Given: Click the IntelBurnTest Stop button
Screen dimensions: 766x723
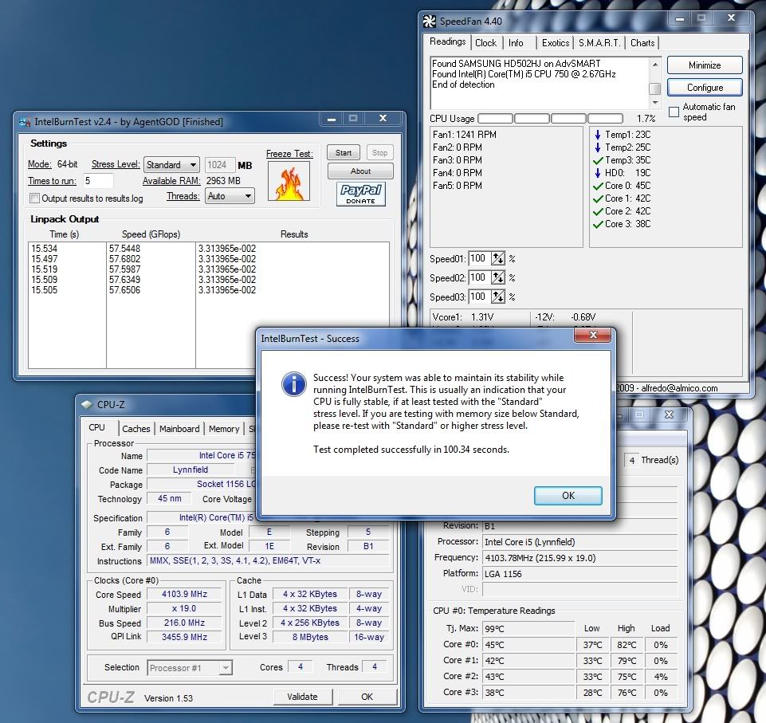Looking at the screenshot, I should coord(379,153).
